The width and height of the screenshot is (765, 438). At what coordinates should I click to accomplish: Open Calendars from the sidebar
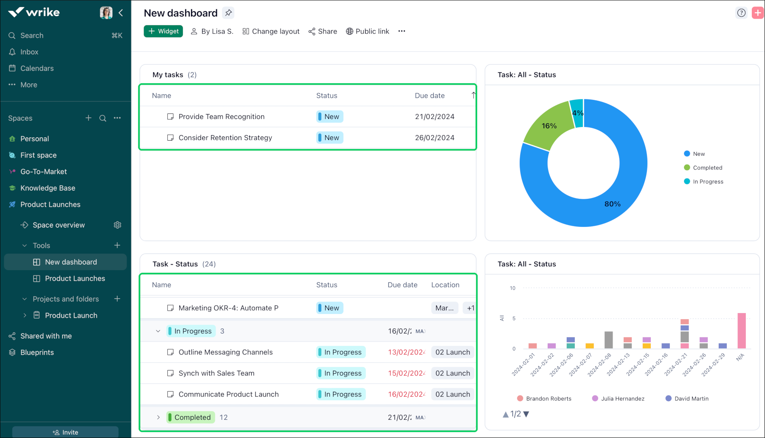[37, 68]
